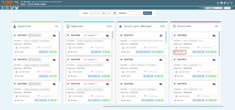Click Liberar on order 5007978

click(x=90, y=59)
